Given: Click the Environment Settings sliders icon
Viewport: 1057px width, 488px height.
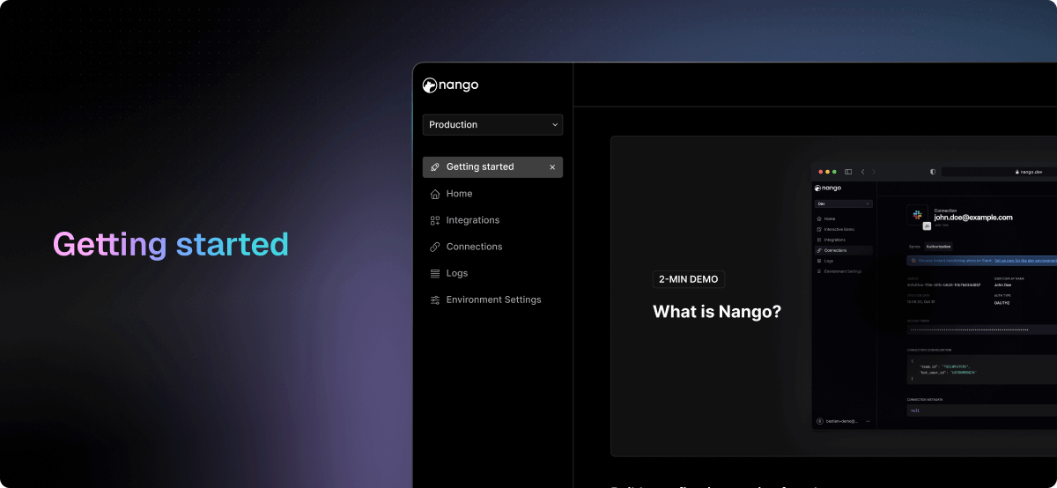Looking at the screenshot, I should pyautogui.click(x=435, y=299).
